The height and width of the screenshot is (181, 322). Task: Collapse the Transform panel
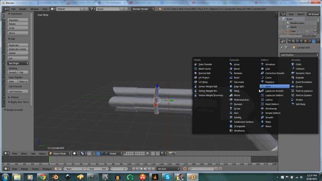pos(15,14)
